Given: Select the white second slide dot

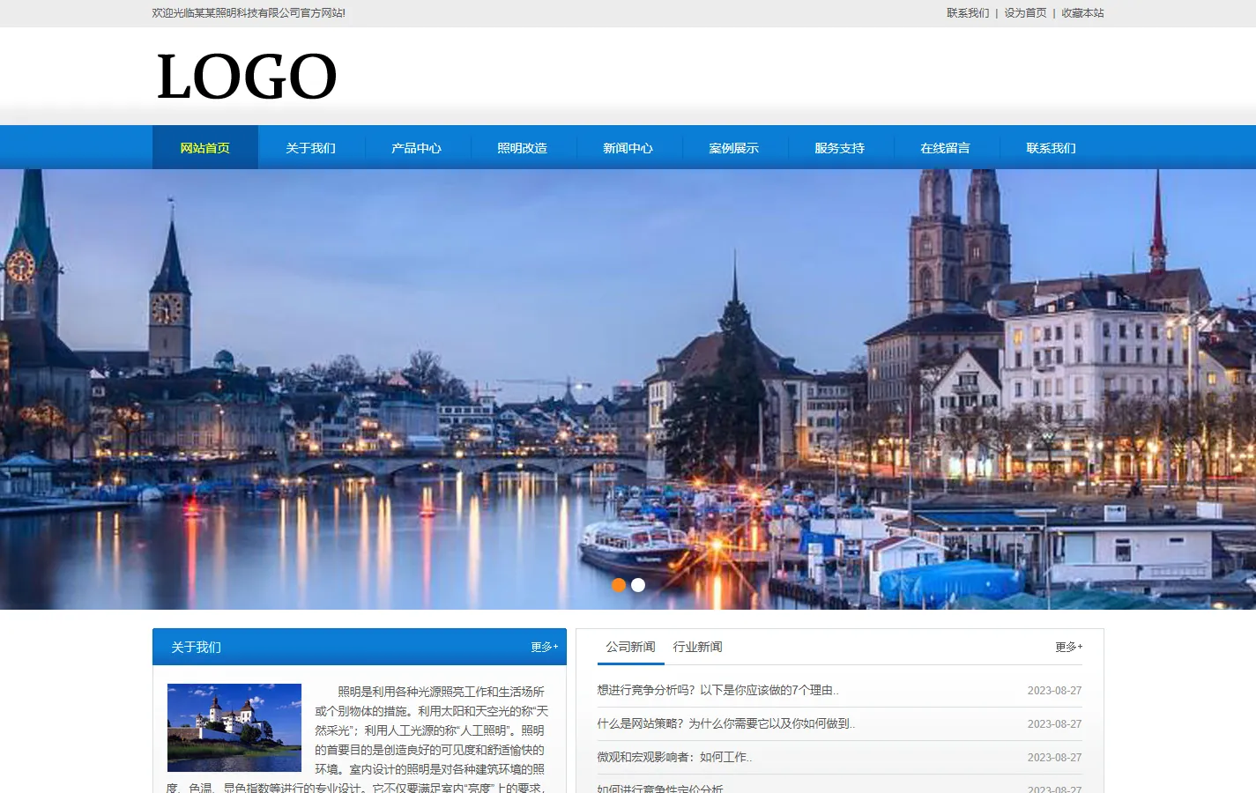Looking at the screenshot, I should point(638,585).
